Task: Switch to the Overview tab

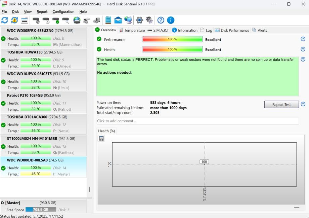Action: [x=106, y=30]
